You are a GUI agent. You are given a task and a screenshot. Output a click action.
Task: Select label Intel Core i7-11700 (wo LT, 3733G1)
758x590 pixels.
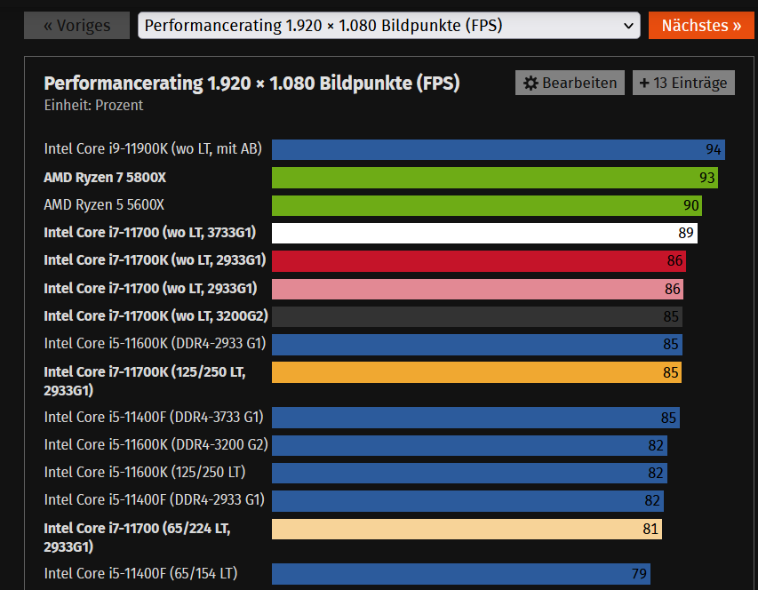click(x=150, y=233)
